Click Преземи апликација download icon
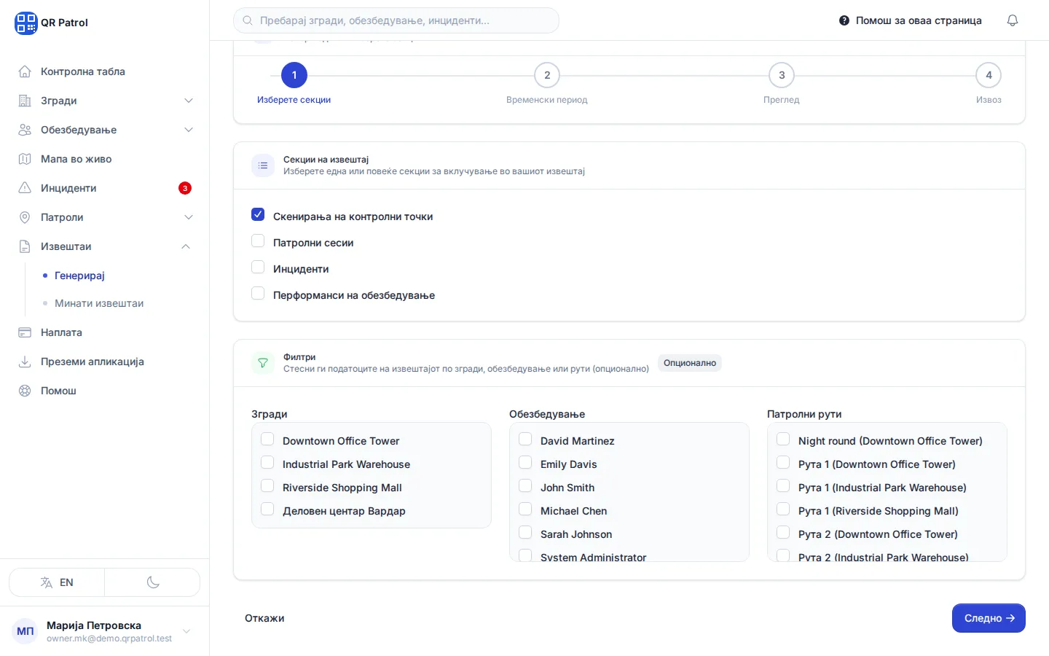The image size is (1049, 656). click(25, 362)
